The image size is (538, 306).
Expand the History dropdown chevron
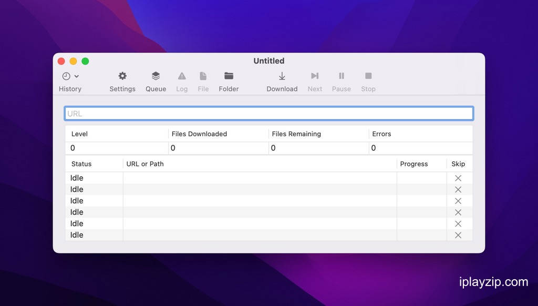[x=77, y=76]
